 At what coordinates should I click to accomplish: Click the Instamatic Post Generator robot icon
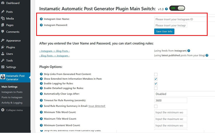(x=3, y=77)
